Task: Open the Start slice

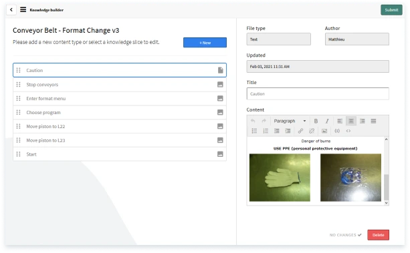Action: 120,154
